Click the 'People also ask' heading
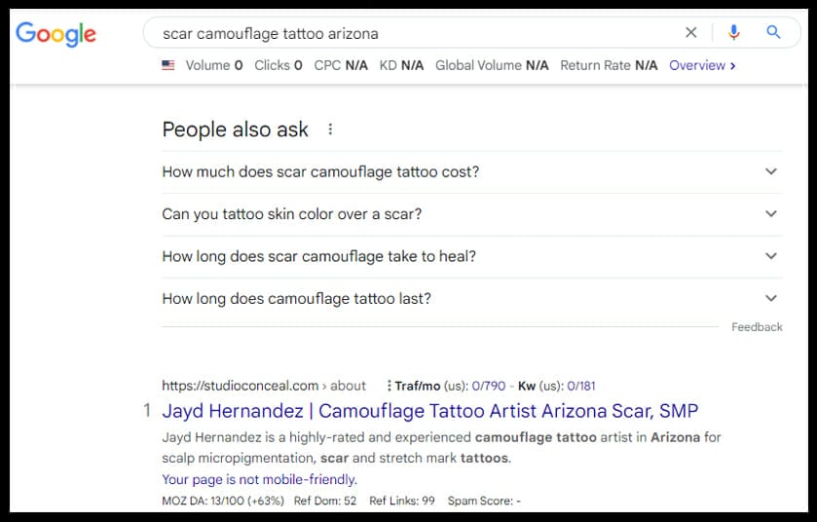 (x=235, y=130)
